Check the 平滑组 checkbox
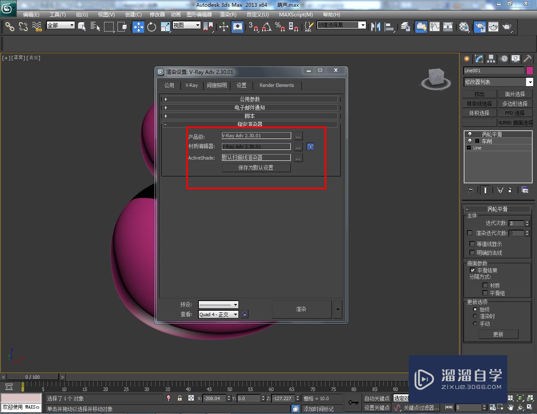Screen dimensions: 537x414 [x=485, y=293]
